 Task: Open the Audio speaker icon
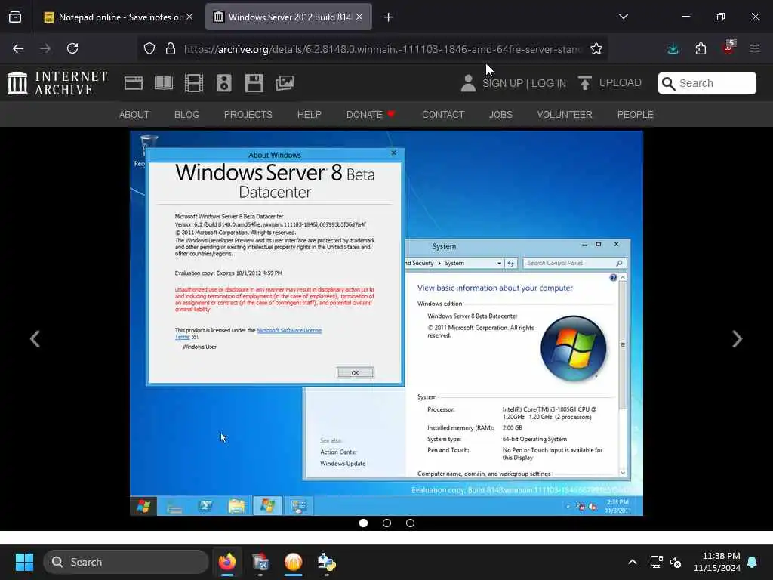tap(223, 83)
